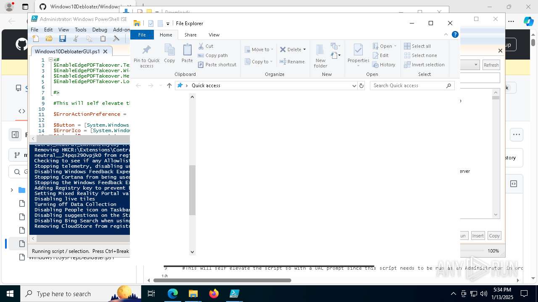Expand address bar history dropdown in Explorer
Viewport: 538px width, 302px height.
tap(354, 86)
